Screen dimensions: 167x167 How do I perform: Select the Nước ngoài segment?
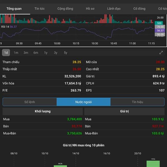[x=83, y=102]
